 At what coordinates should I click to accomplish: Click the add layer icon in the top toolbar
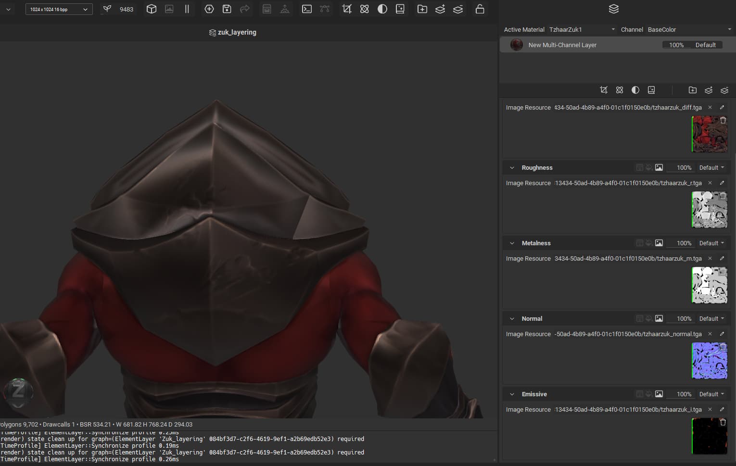coord(440,9)
